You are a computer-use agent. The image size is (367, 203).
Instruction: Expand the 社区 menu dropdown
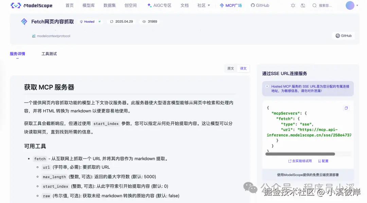204,5
